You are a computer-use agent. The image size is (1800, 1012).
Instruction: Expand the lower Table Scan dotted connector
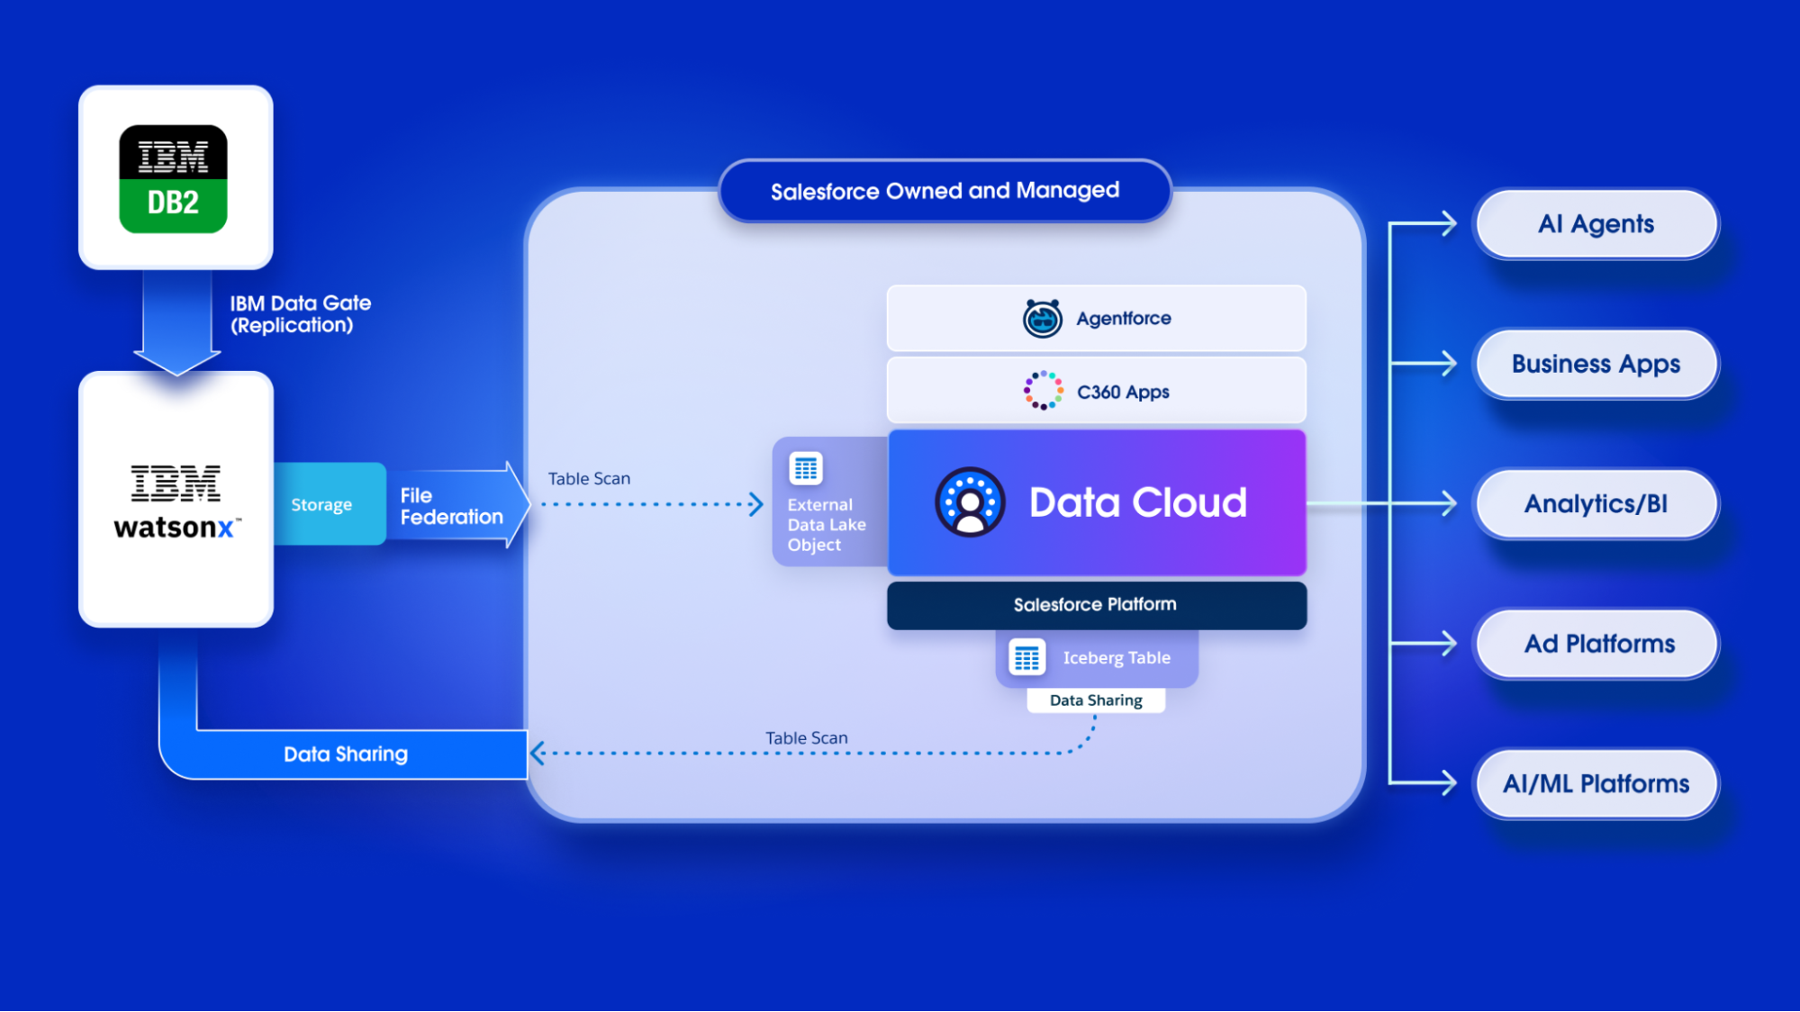807,749
